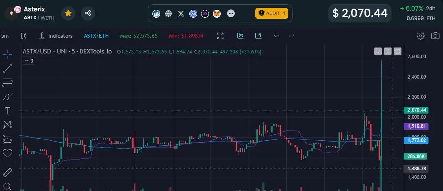The width and height of the screenshot is (443, 191).
Task: Add token to MetaMask fox icon
Action: (217, 14)
